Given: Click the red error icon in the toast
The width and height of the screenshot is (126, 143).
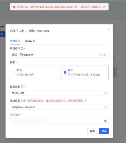Looking at the screenshot, I should pyautogui.click(x=14, y=7).
